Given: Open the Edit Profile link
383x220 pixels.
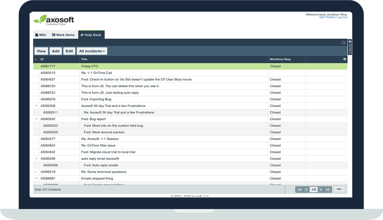Looking at the screenshot, I should [x=327, y=17].
